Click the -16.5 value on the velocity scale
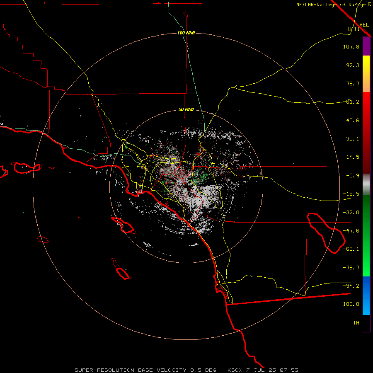The width and height of the screenshot is (373, 373). click(351, 194)
